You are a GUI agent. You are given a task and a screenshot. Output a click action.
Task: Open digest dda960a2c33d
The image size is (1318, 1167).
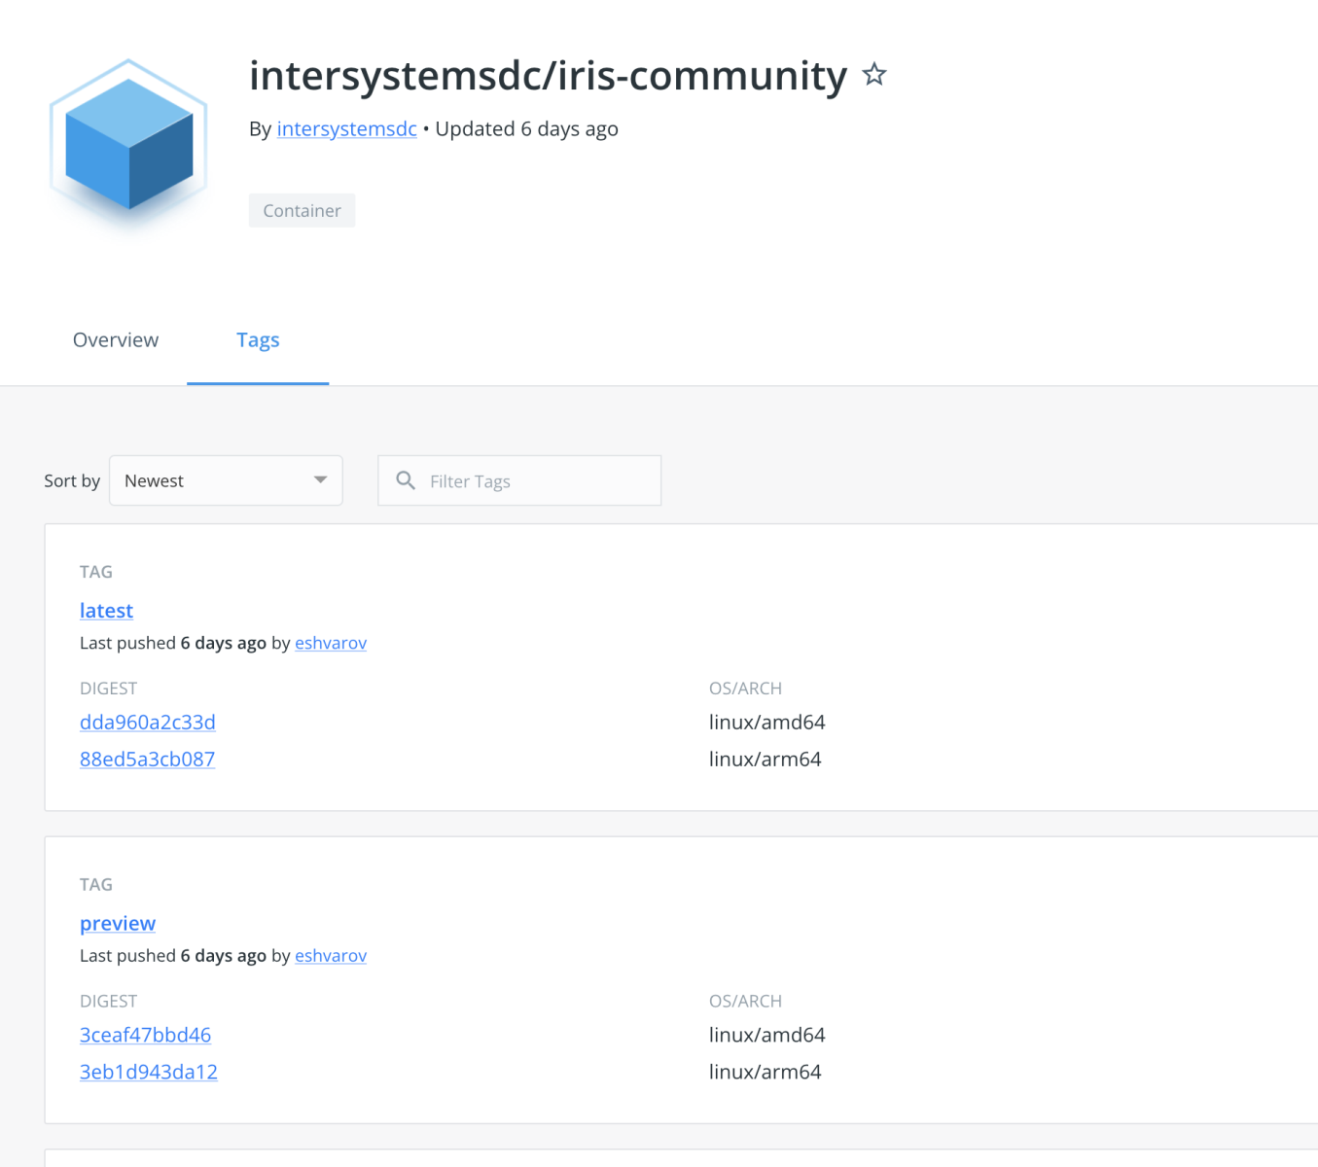click(x=148, y=723)
